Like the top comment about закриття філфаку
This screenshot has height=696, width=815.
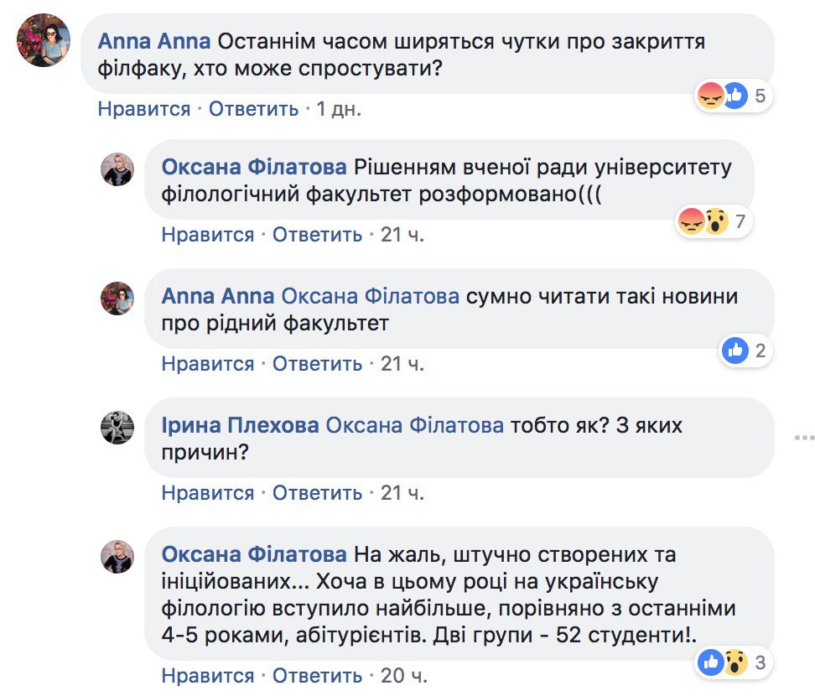click(x=144, y=109)
